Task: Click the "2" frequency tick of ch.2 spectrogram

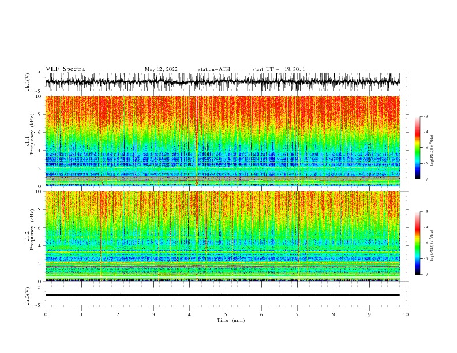Action: click(x=40, y=264)
